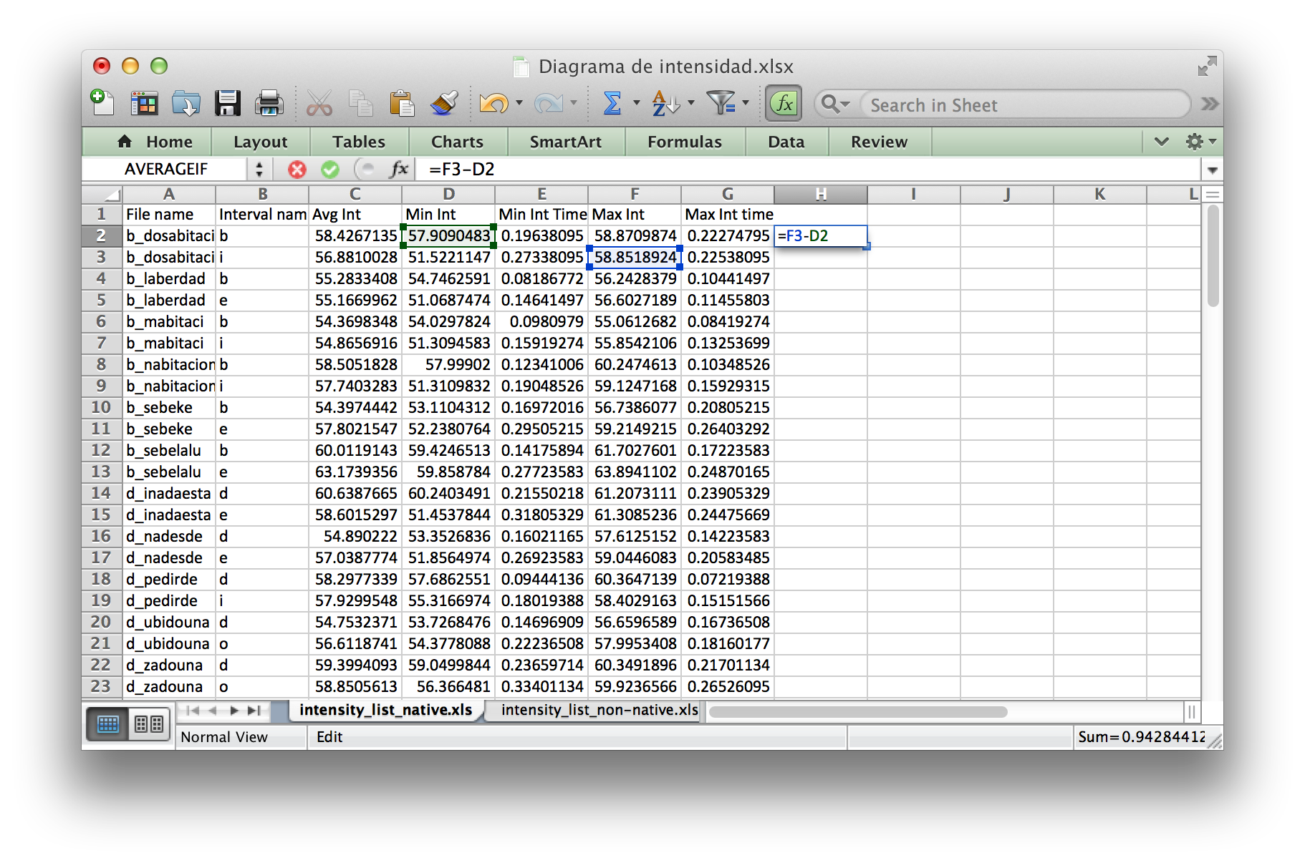
Task: Switch to intensity_list_non-native.xls sheet tab
Action: [x=599, y=710]
